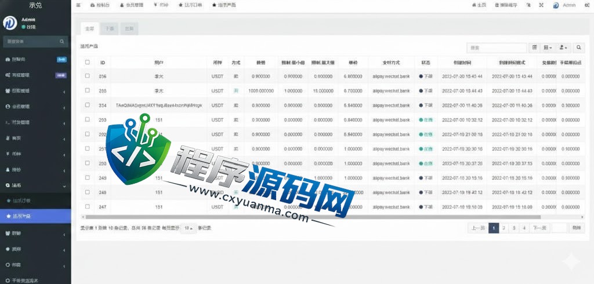Open the columns dropdown in table toolbar
This screenshot has height=284, width=594.
click(548, 48)
